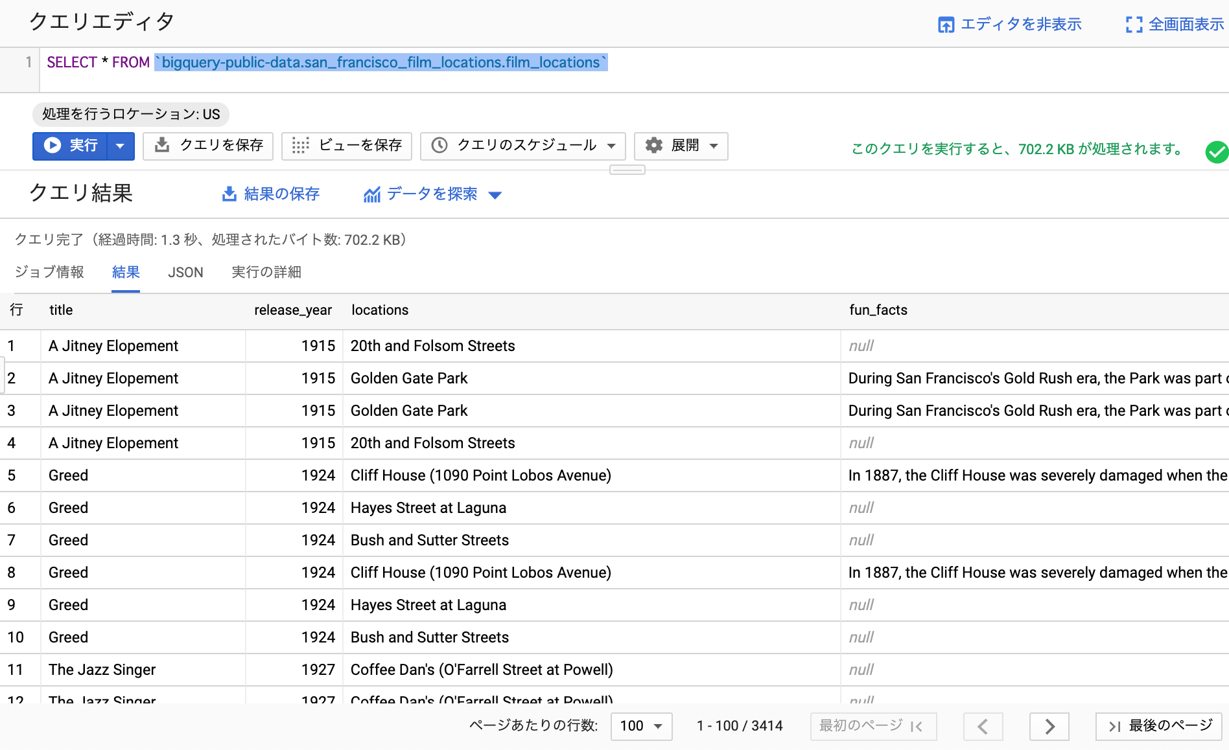
Task: Open the データを探索 dropdown arrow
Action: 496,194
